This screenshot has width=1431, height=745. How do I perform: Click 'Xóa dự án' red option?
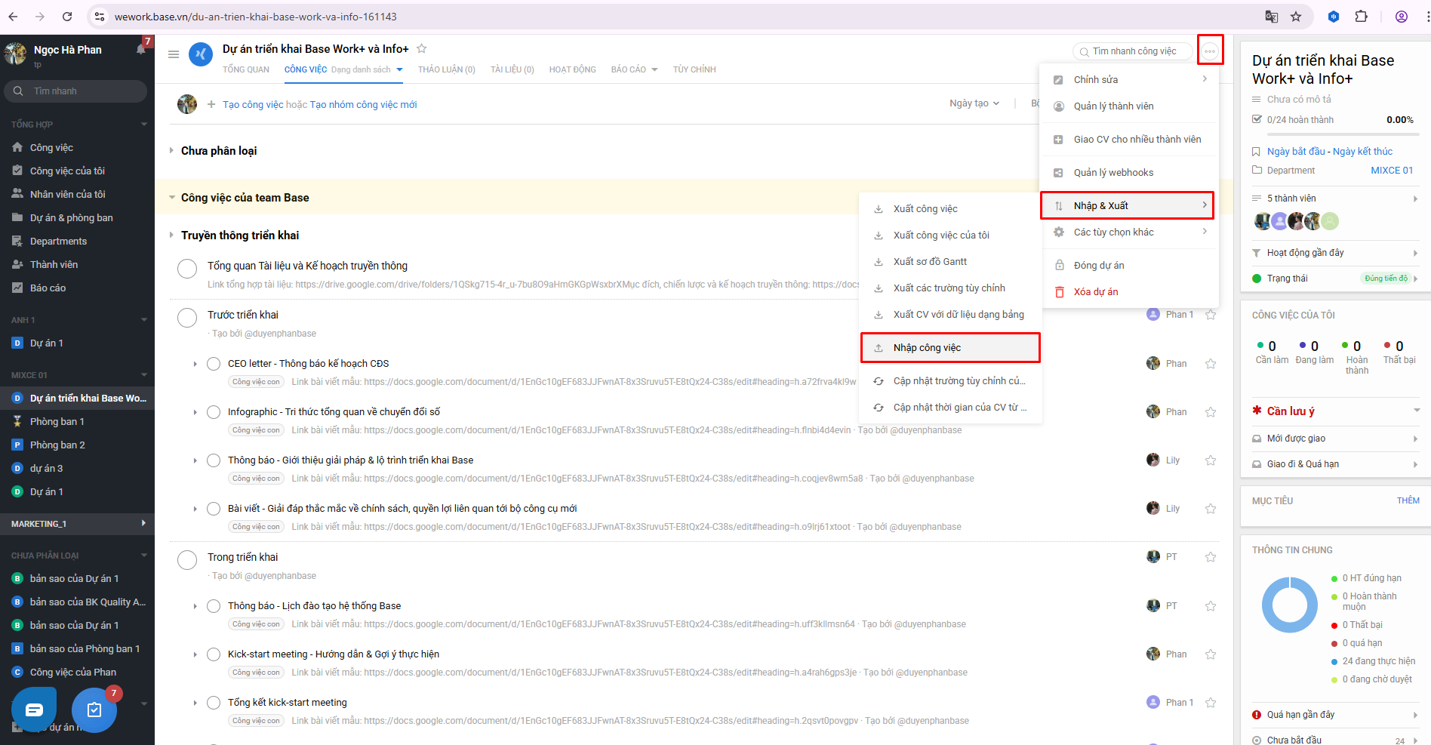pos(1096,292)
